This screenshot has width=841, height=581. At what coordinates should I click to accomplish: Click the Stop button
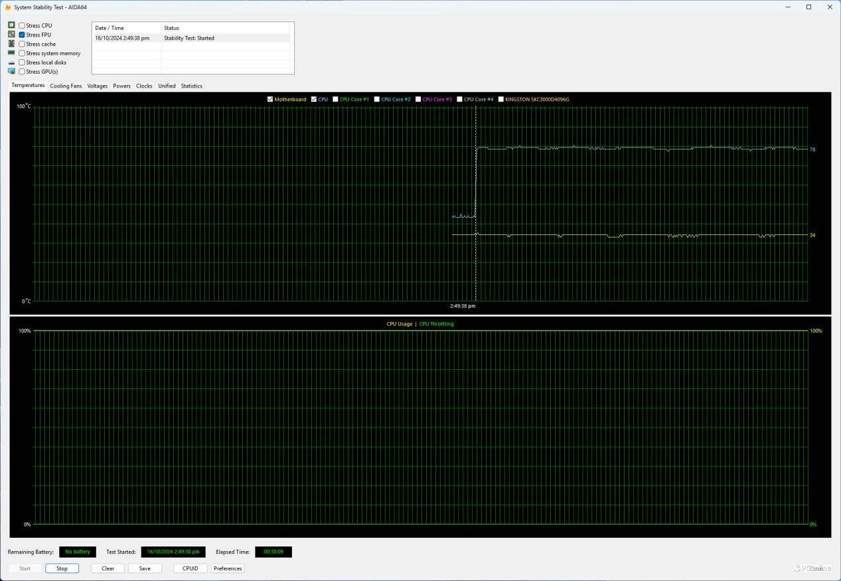62,568
